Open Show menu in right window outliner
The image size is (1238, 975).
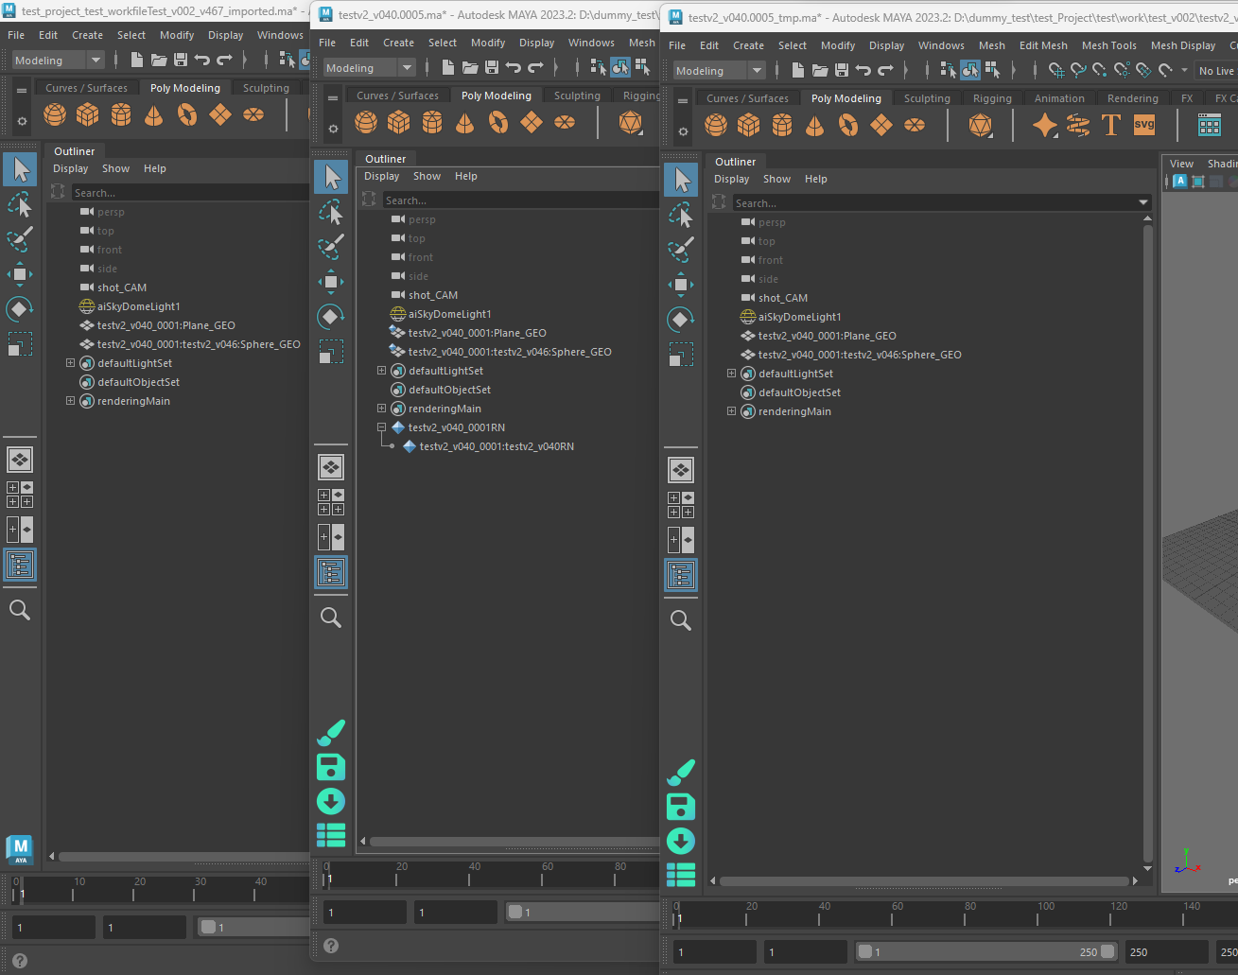(776, 179)
